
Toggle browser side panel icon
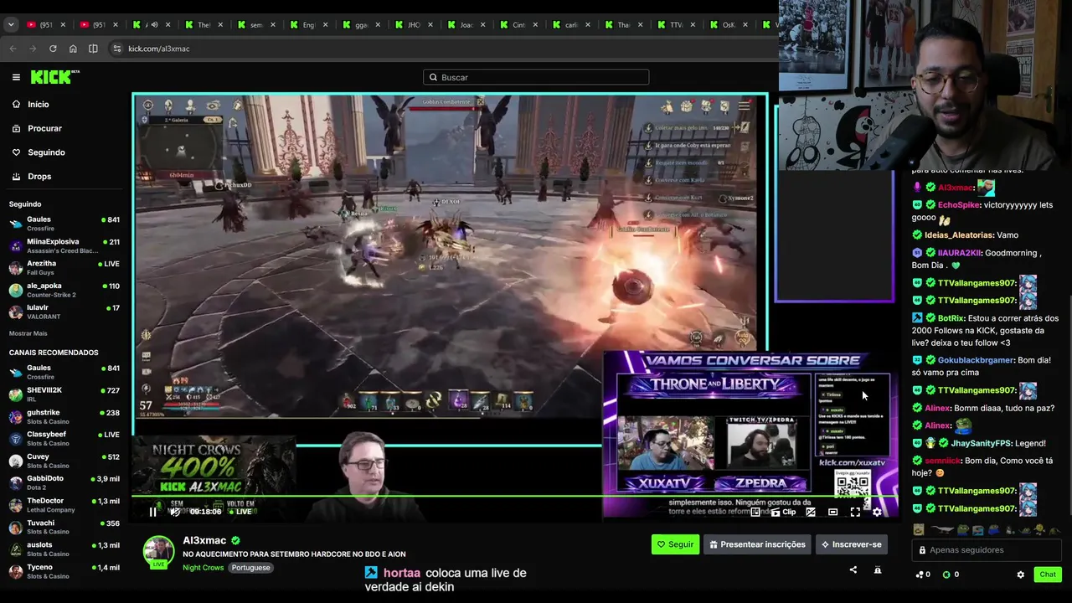tap(93, 49)
